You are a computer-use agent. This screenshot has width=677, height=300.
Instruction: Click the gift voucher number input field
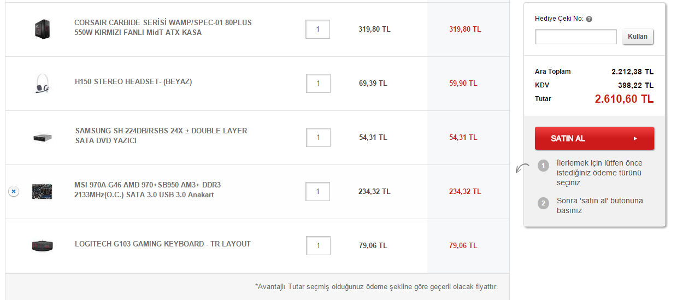click(x=575, y=37)
